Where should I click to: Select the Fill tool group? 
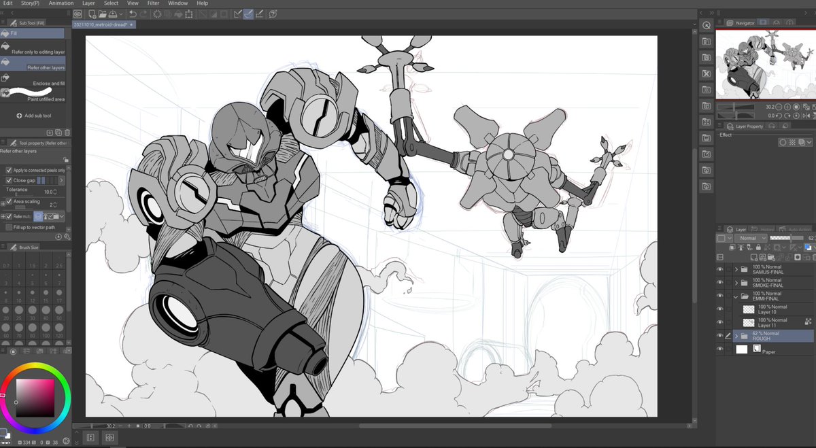33,33
